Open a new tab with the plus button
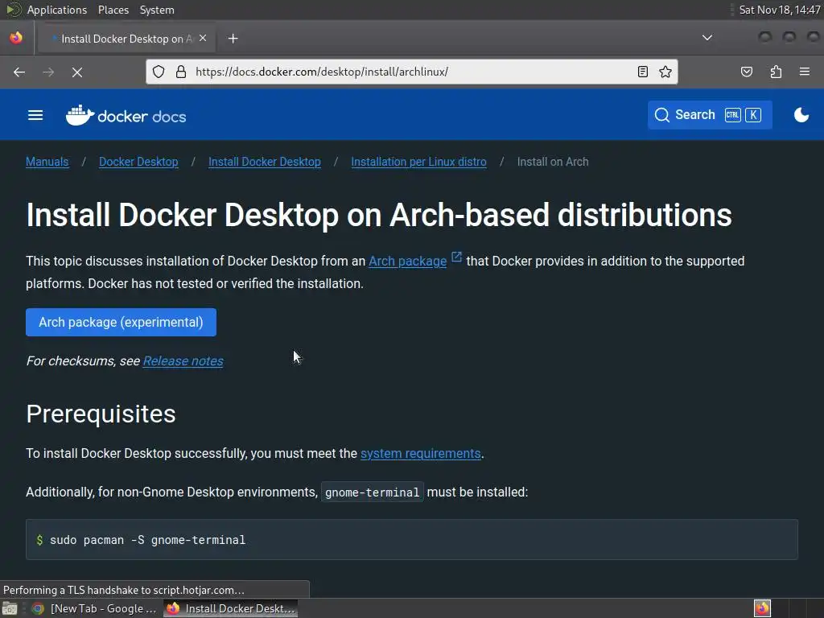 233,39
